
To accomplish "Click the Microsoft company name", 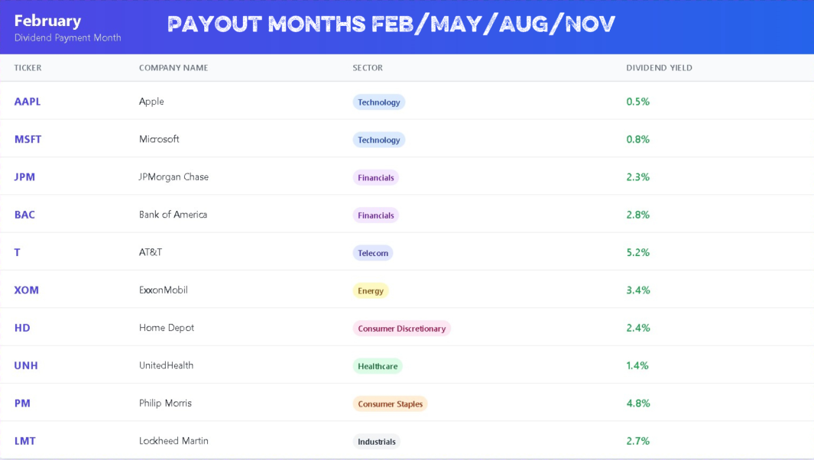I will tap(159, 139).
